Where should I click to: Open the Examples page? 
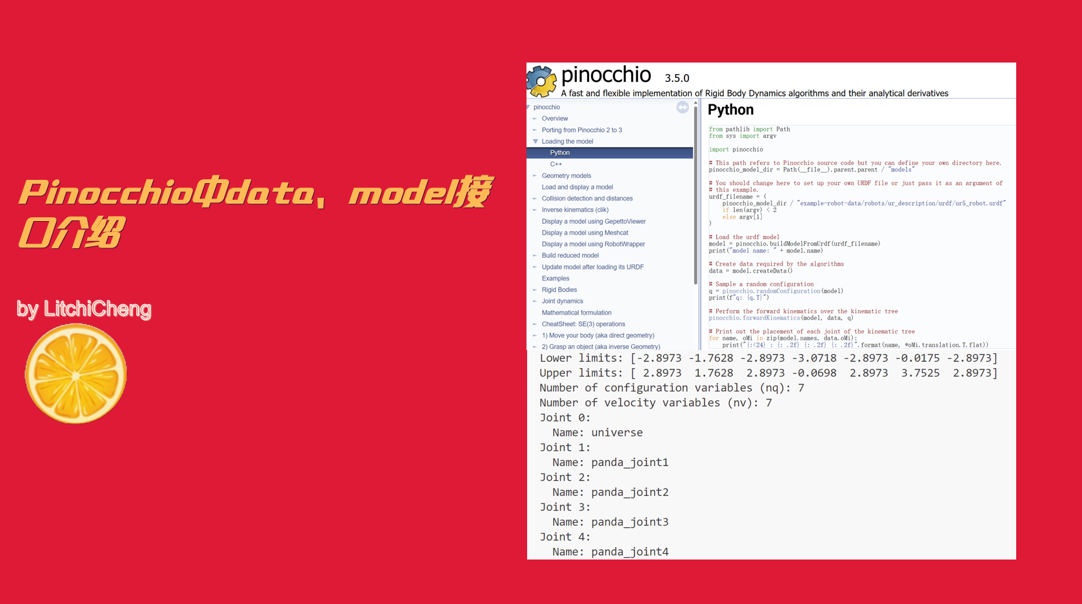click(x=556, y=278)
